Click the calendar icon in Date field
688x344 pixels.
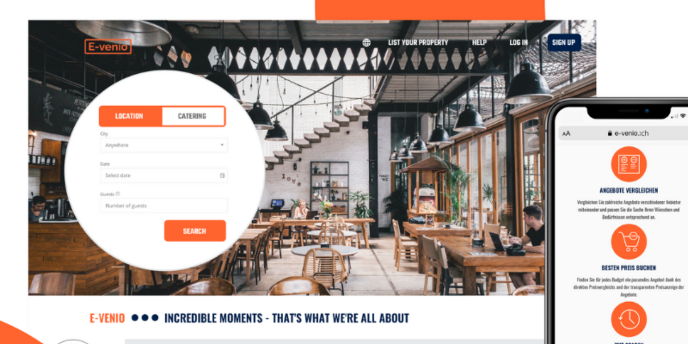tap(222, 175)
